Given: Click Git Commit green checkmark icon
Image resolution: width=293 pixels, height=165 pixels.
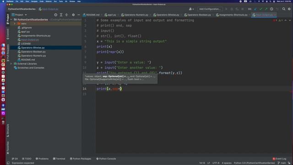Looking at the screenshot, I should pyautogui.click(x=261, y=9).
